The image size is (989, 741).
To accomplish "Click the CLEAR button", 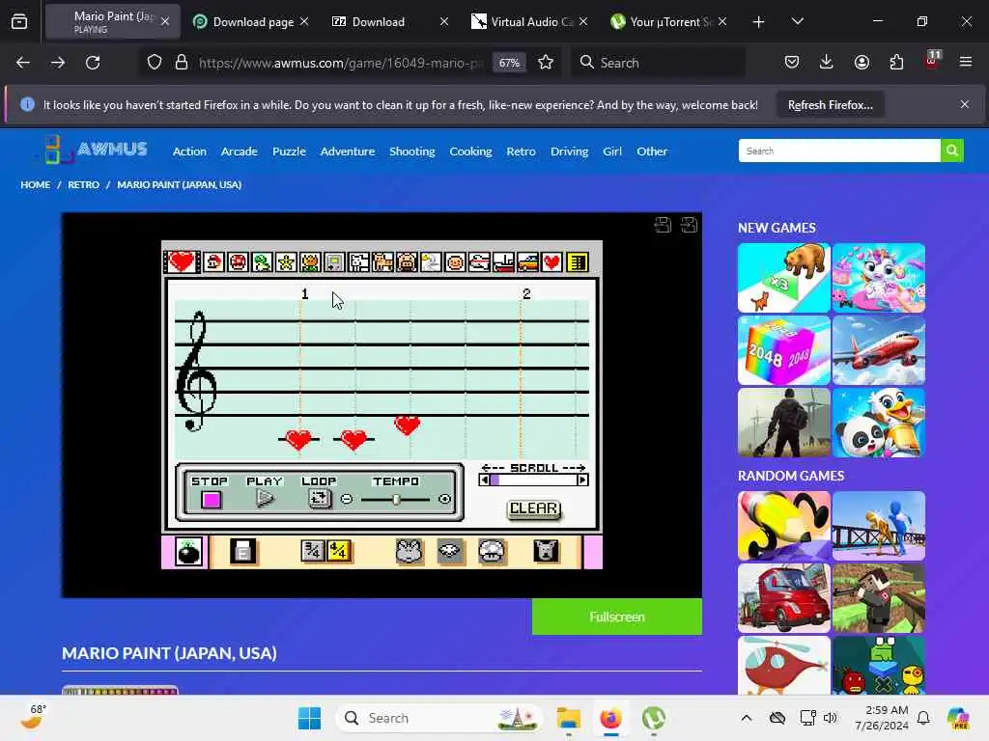I will 533,508.
